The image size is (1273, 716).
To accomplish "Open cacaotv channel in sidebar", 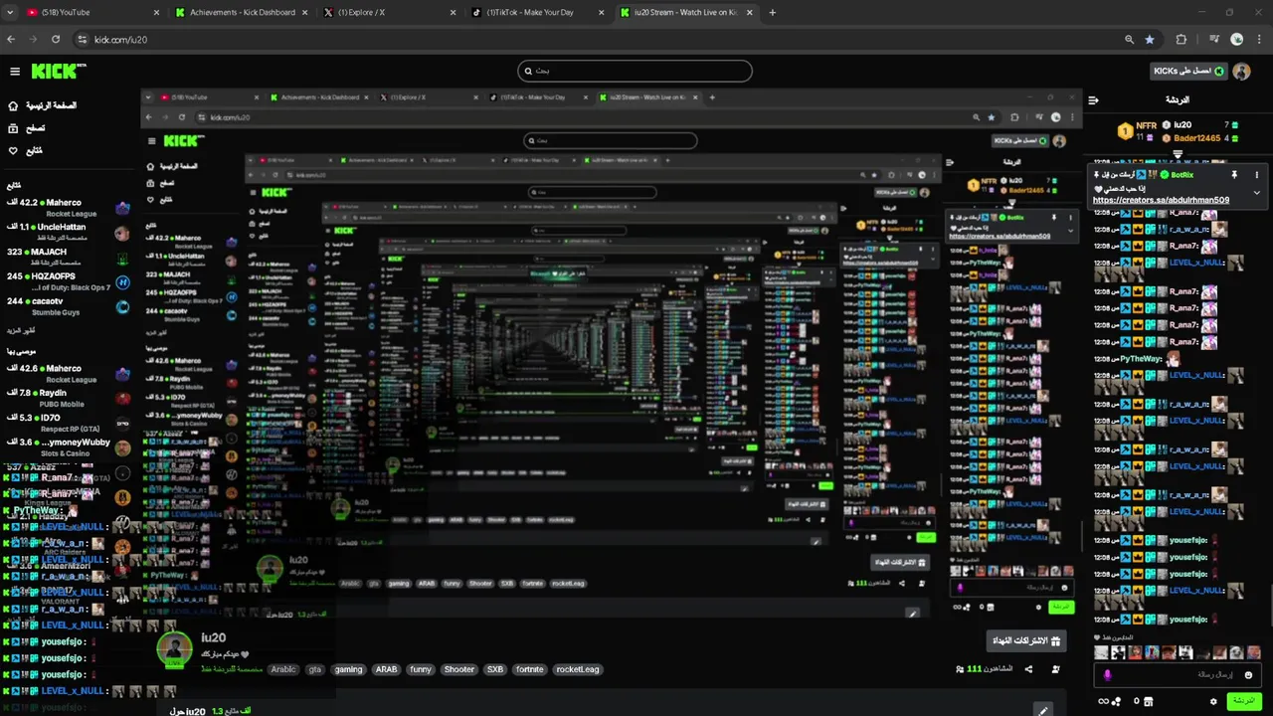I will point(66,306).
